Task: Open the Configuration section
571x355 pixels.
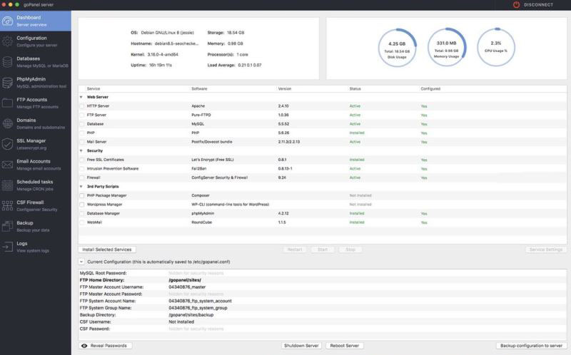Action: click(x=36, y=41)
